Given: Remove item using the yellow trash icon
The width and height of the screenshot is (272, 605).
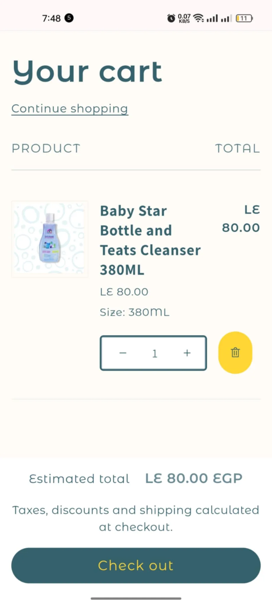Looking at the screenshot, I should pyautogui.click(x=235, y=352).
